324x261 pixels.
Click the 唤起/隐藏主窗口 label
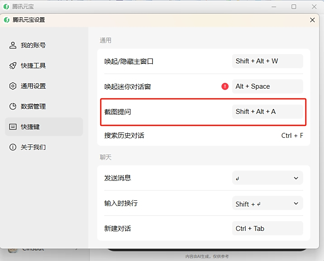pyautogui.click(x=129, y=61)
